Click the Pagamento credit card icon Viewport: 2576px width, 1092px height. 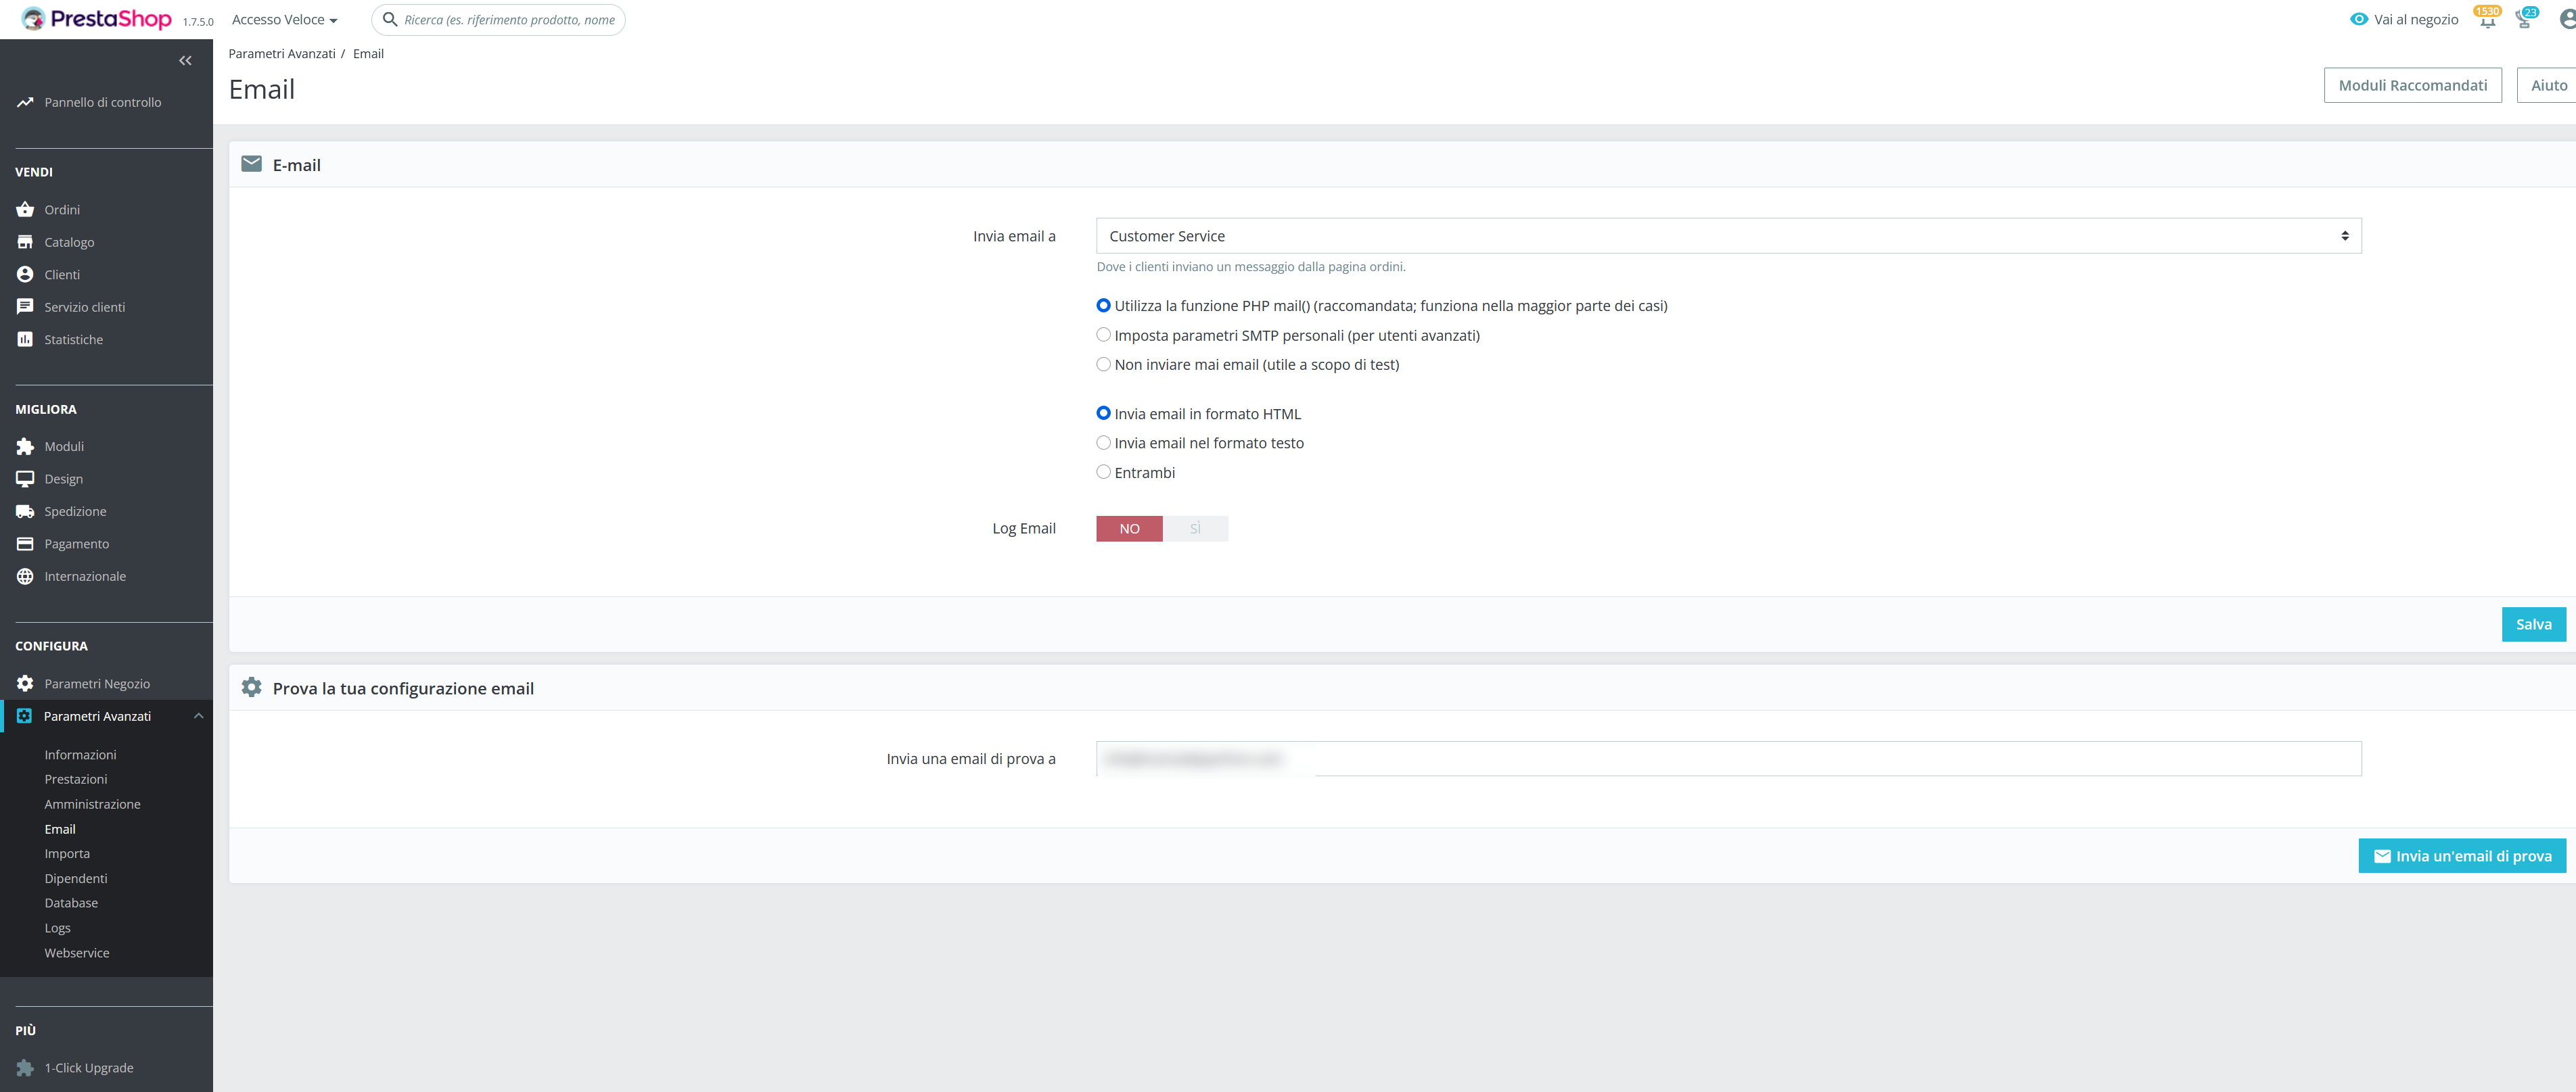[25, 544]
